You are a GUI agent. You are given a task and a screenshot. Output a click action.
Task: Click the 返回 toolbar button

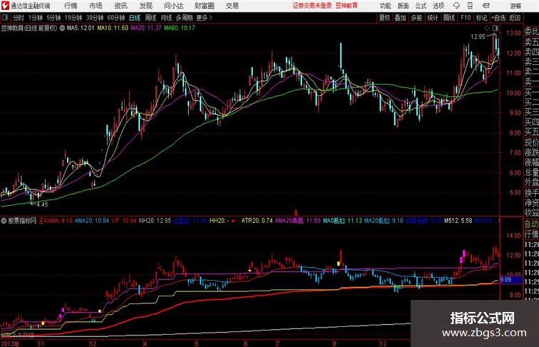[x=515, y=18]
